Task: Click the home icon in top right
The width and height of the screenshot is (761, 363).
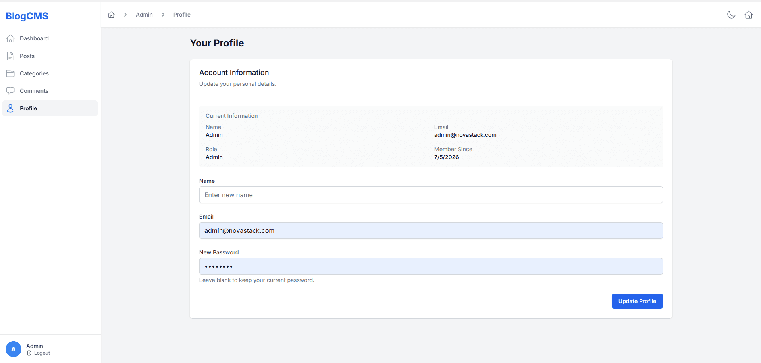Action: click(x=749, y=15)
